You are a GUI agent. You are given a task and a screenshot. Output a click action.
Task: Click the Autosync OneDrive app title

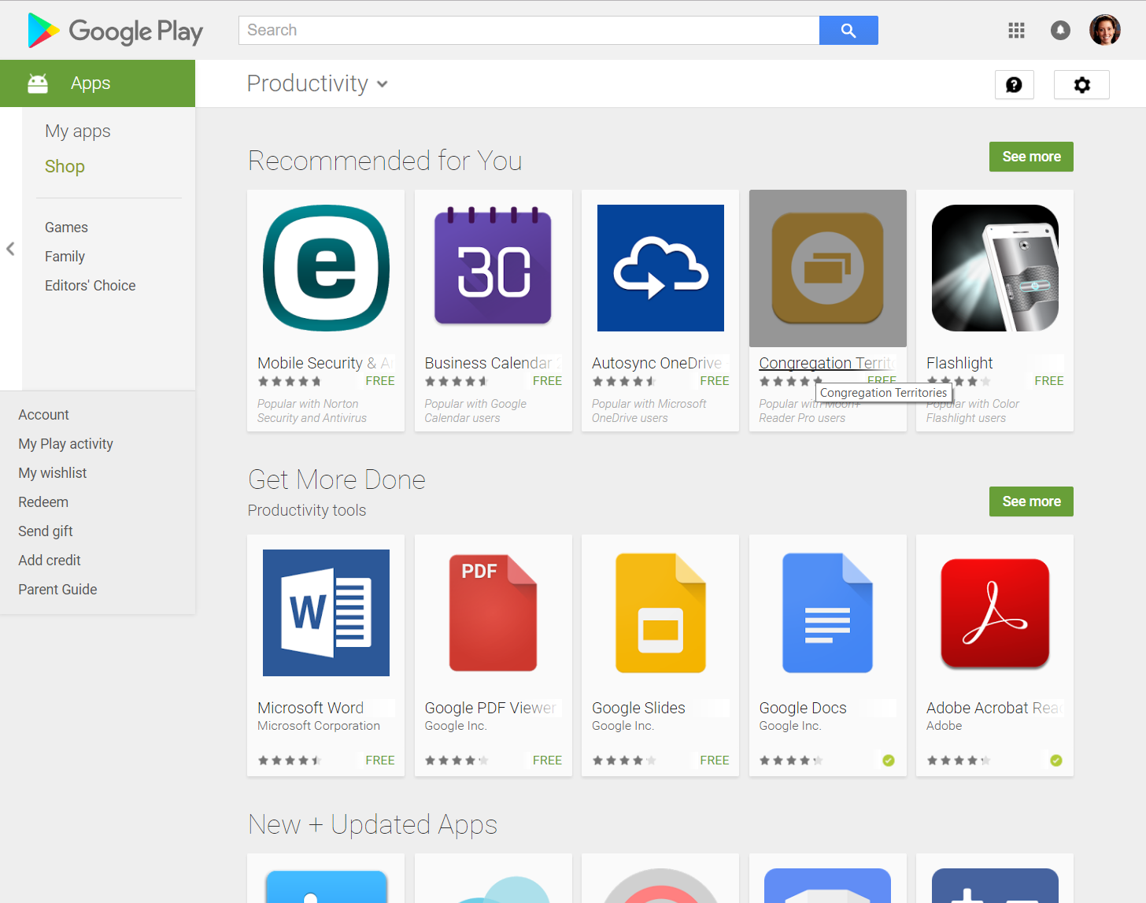(x=656, y=363)
